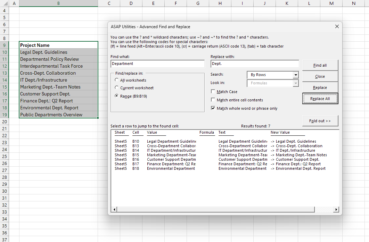Click the Replace button
The image size is (369, 242).
click(x=320, y=87)
